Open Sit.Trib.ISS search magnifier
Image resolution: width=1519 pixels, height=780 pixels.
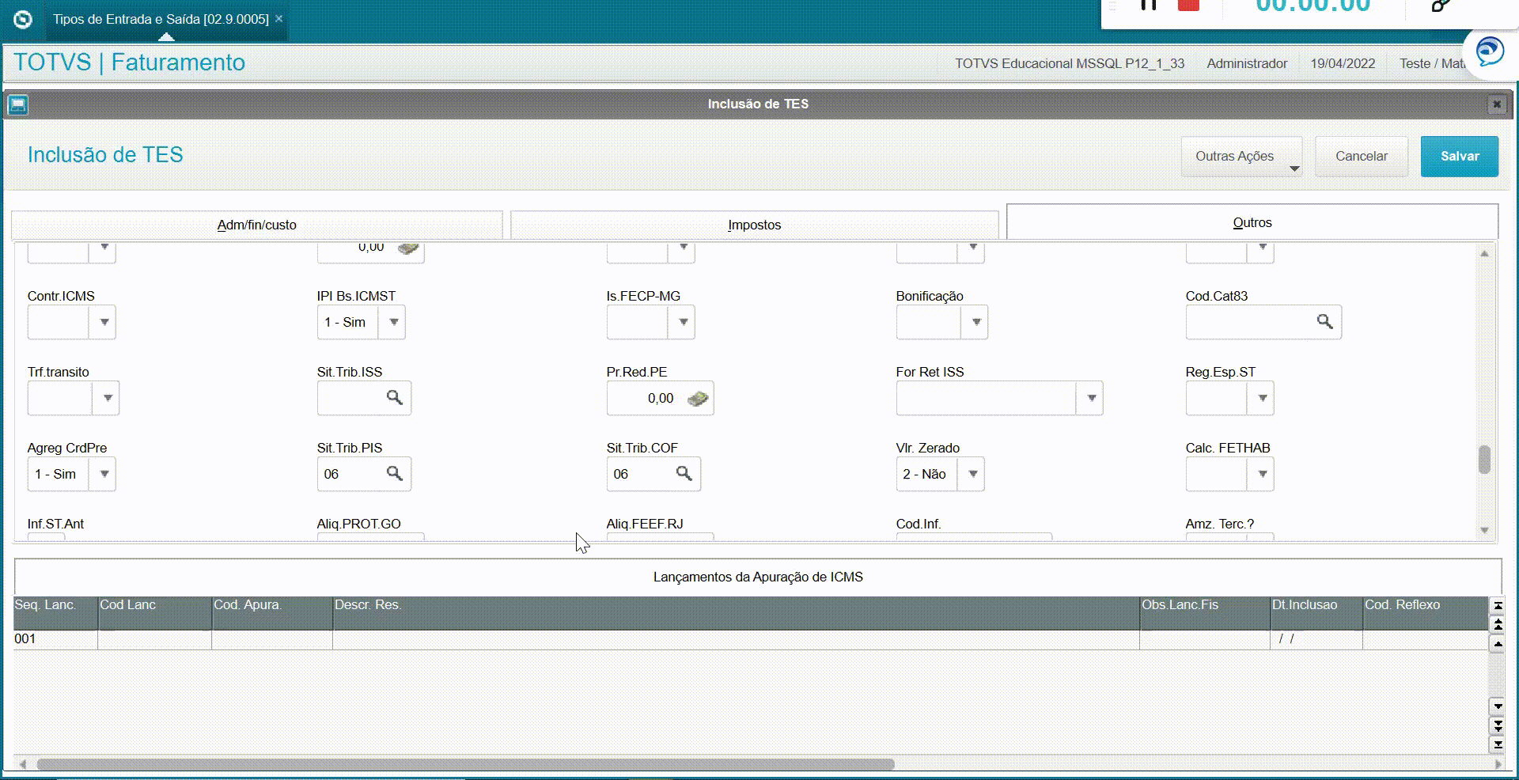click(x=394, y=398)
